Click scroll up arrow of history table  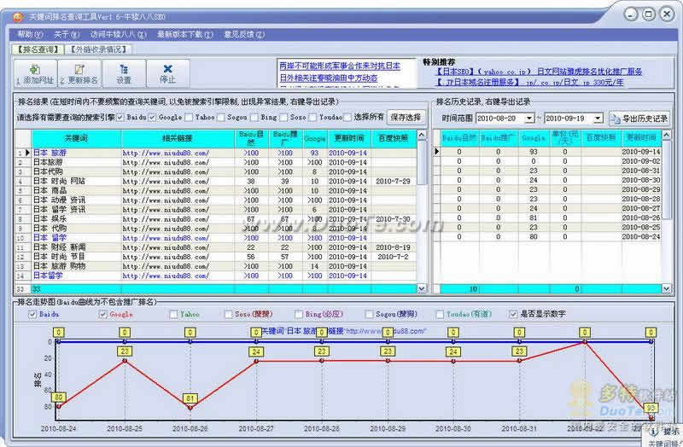coord(667,136)
